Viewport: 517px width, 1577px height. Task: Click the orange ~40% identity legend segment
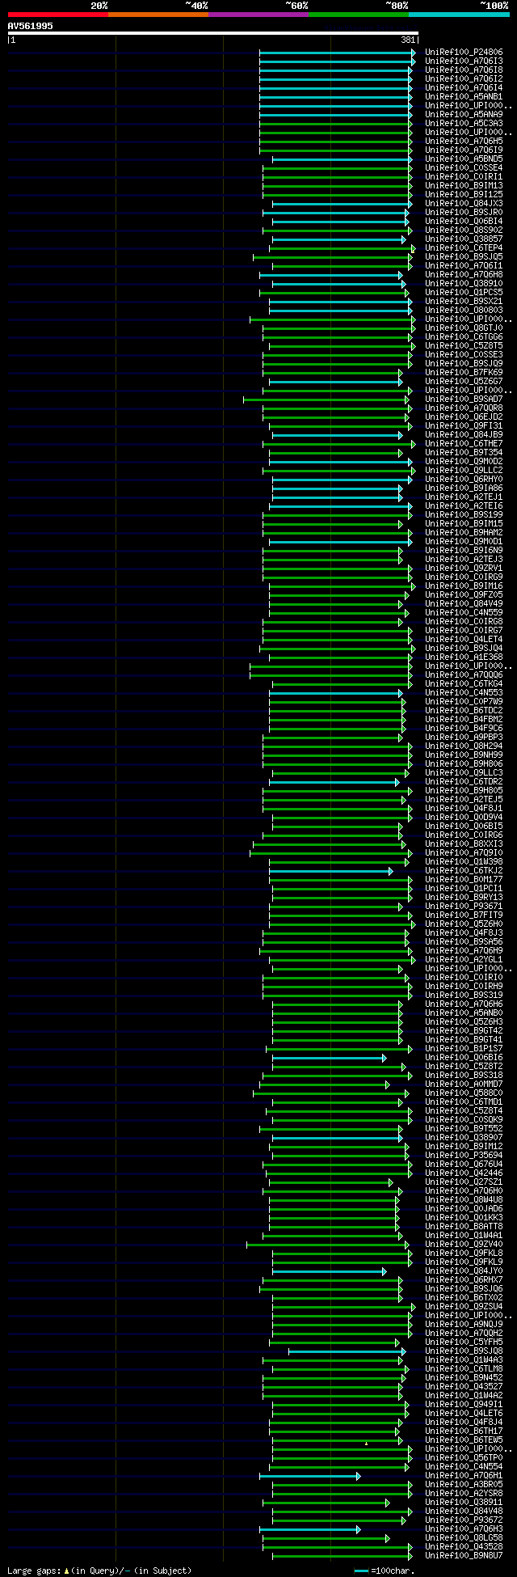point(158,15)
